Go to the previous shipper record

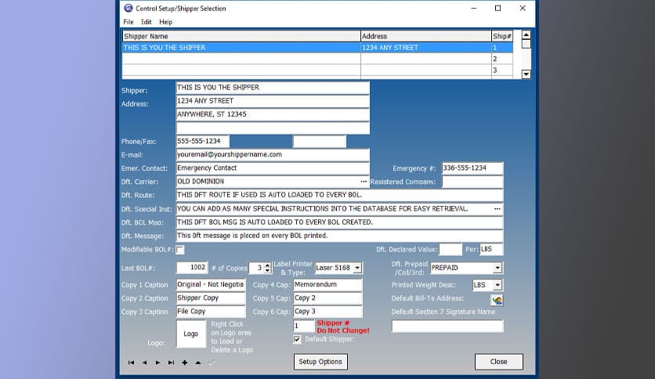pyautogui.click(x=144, y=363)
